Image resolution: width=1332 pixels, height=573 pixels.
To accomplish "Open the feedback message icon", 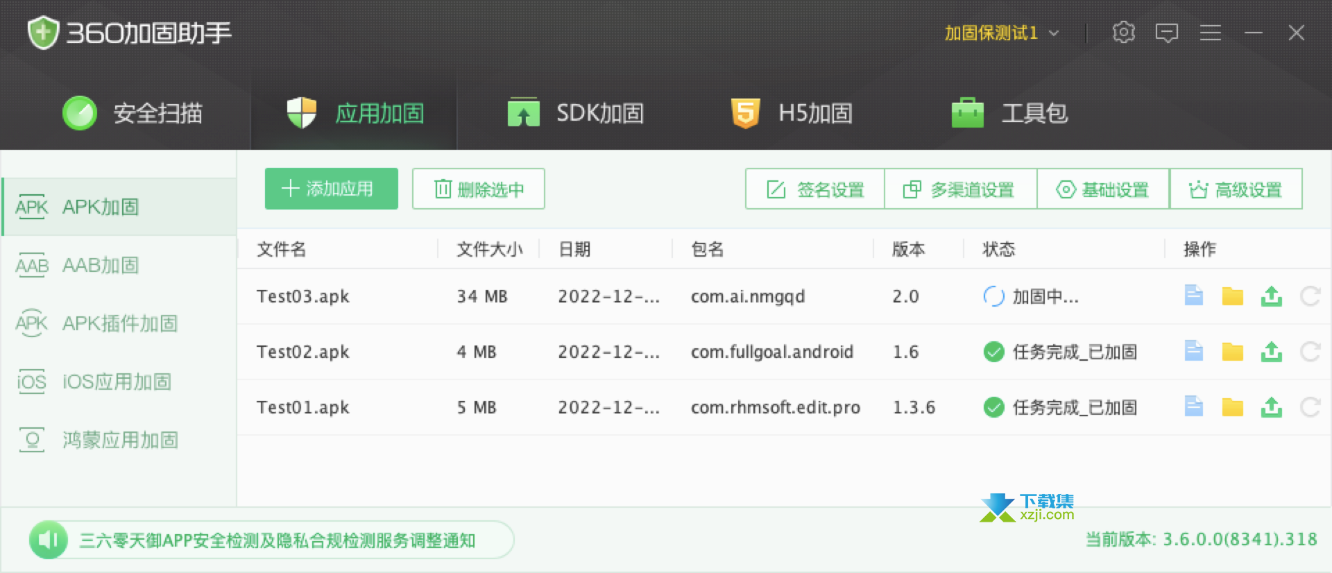I will [x=1167, y=33].
